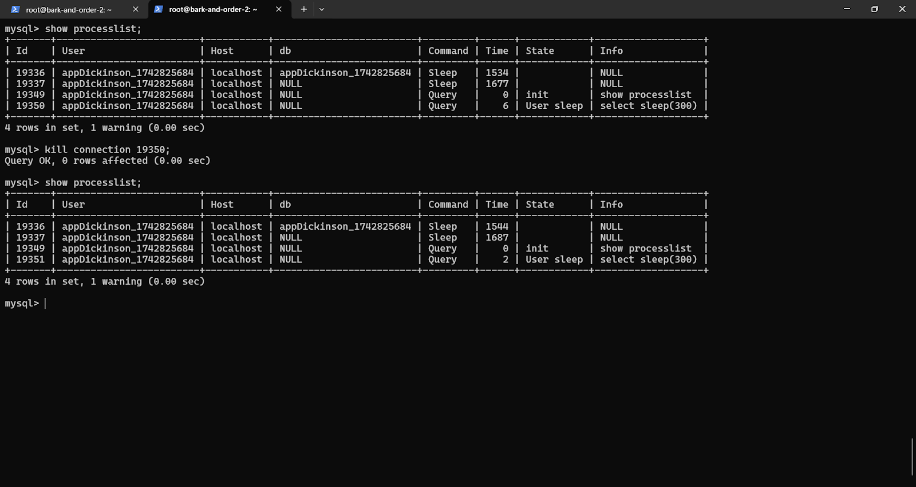Viewport: 916px width, 487px height.
Task: Click the 'Query OK, 0 rows affected' line
Action: [x=107, y=161]
